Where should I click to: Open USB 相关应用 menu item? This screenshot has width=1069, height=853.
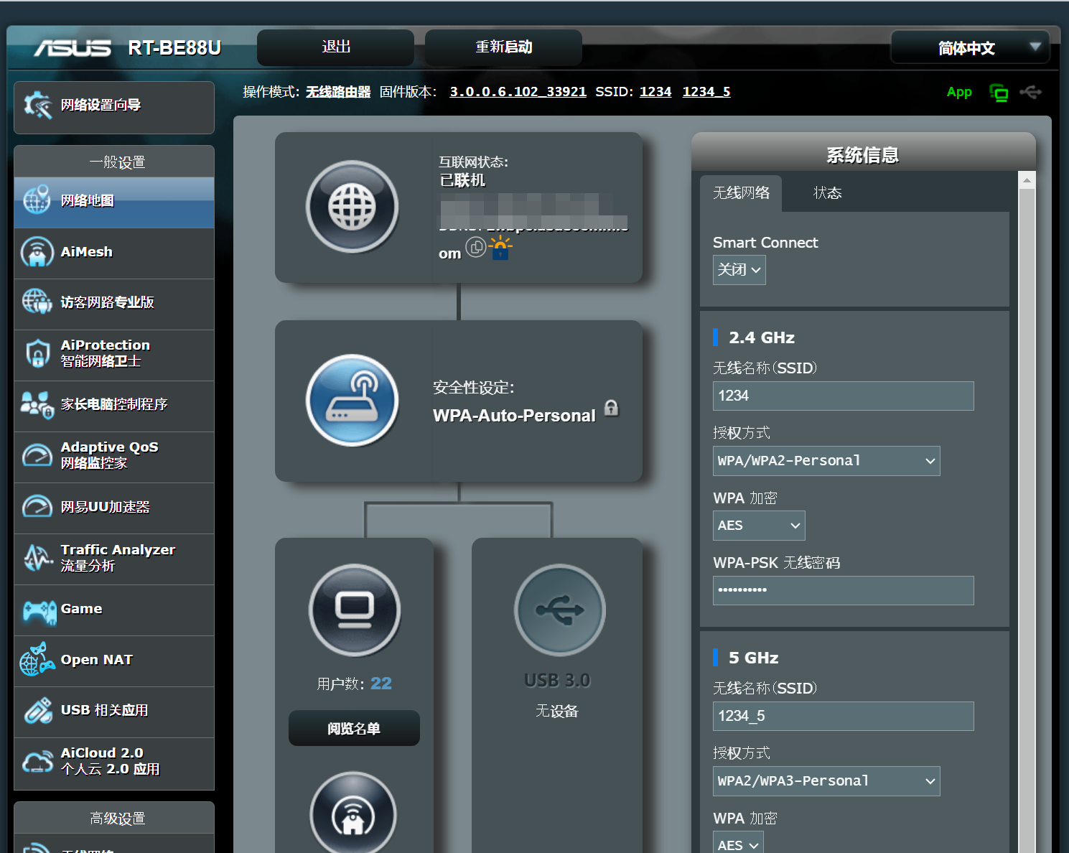114,712
